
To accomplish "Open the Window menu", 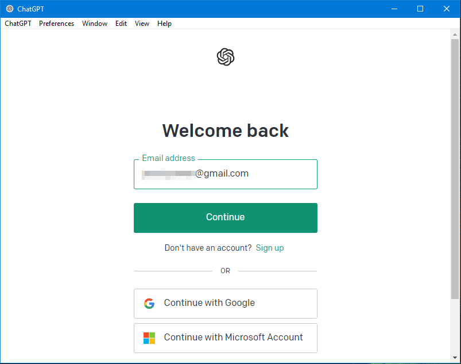I will (x=94, y=24).
